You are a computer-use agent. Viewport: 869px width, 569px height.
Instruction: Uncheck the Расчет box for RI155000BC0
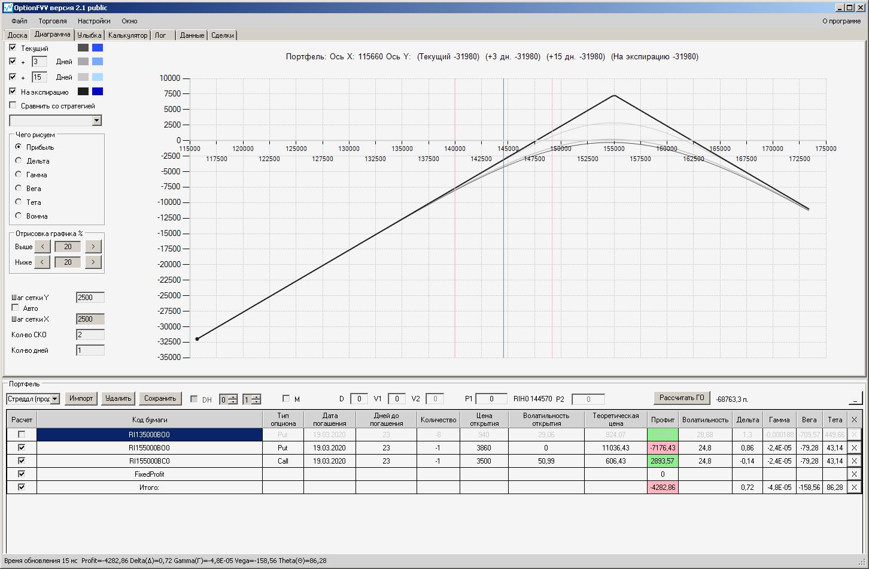pos(22,461)
